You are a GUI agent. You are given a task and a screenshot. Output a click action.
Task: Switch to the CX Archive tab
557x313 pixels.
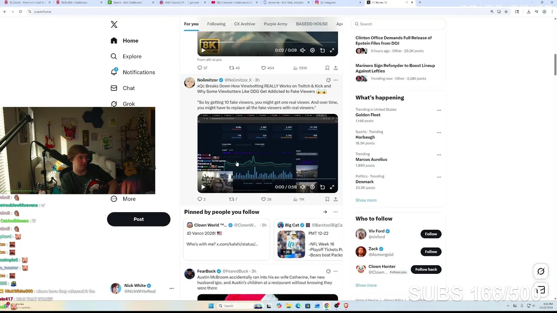(245, 24)
